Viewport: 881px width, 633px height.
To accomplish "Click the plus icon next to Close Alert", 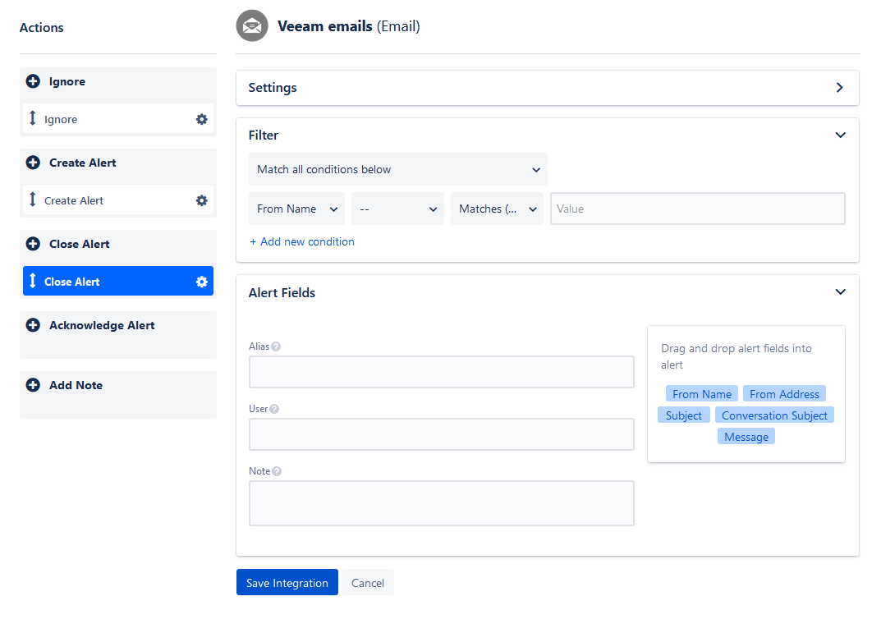I will (x=33, y=244).
